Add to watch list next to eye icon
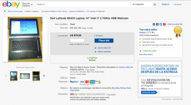Screen dimensions: 191x105 [x=104, y=48]
